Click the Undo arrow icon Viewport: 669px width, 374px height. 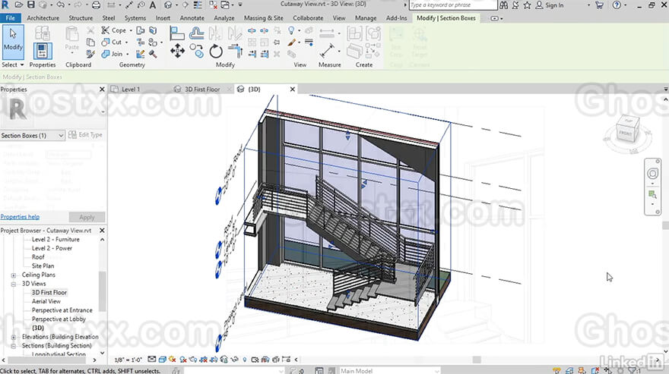coord(60,5)
